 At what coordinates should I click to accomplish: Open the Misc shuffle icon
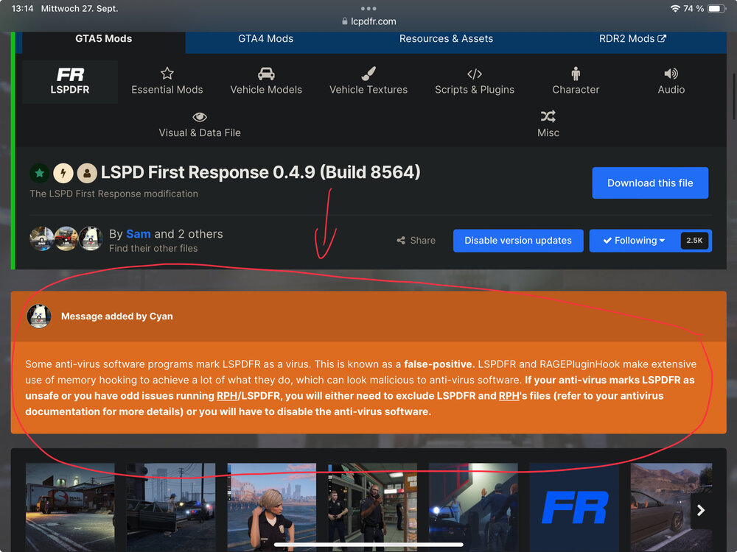click(548, 116)
